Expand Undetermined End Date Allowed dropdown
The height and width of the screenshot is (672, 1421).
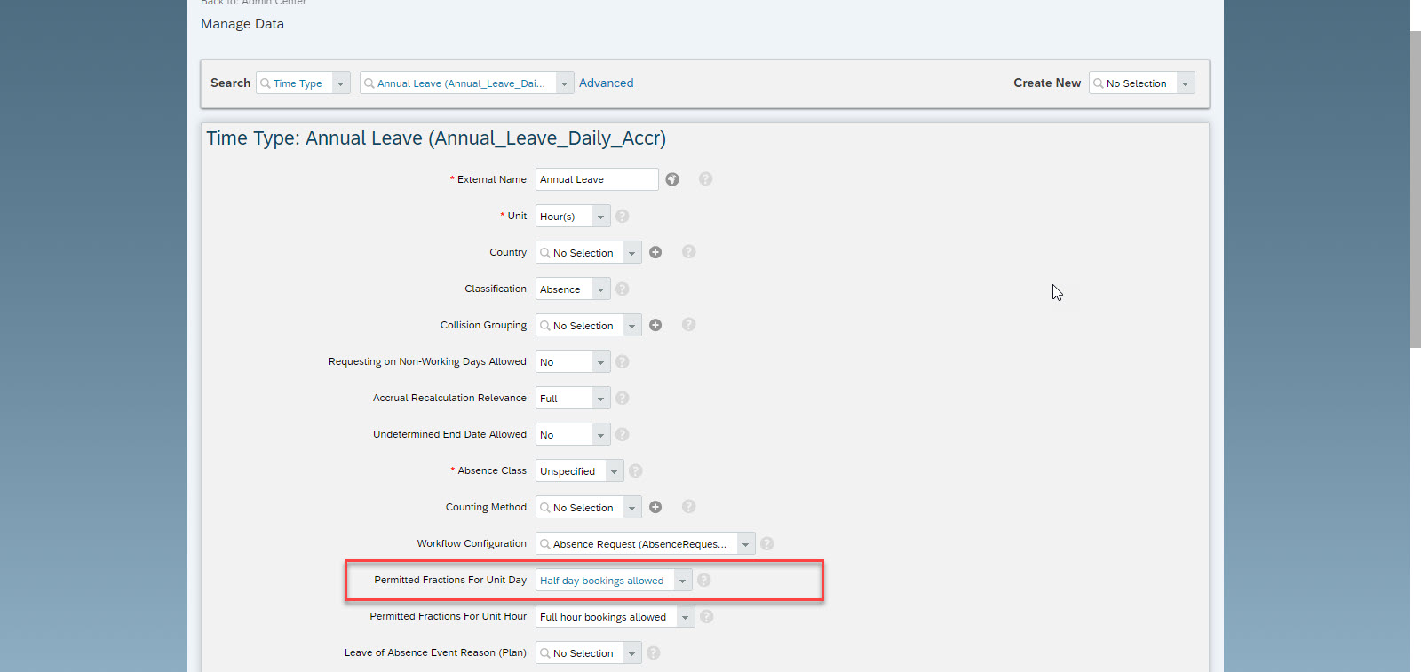601,435
